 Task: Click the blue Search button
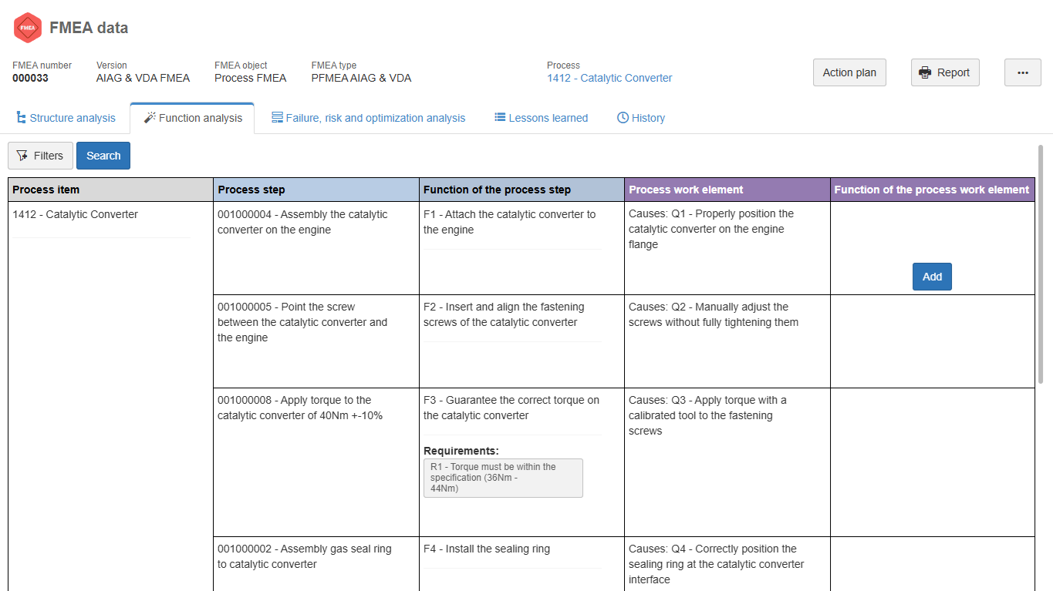pos(103,156)
